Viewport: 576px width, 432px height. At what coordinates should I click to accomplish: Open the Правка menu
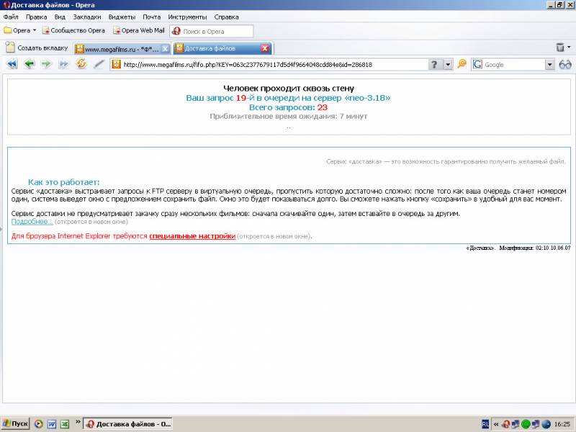pos(37,17)
